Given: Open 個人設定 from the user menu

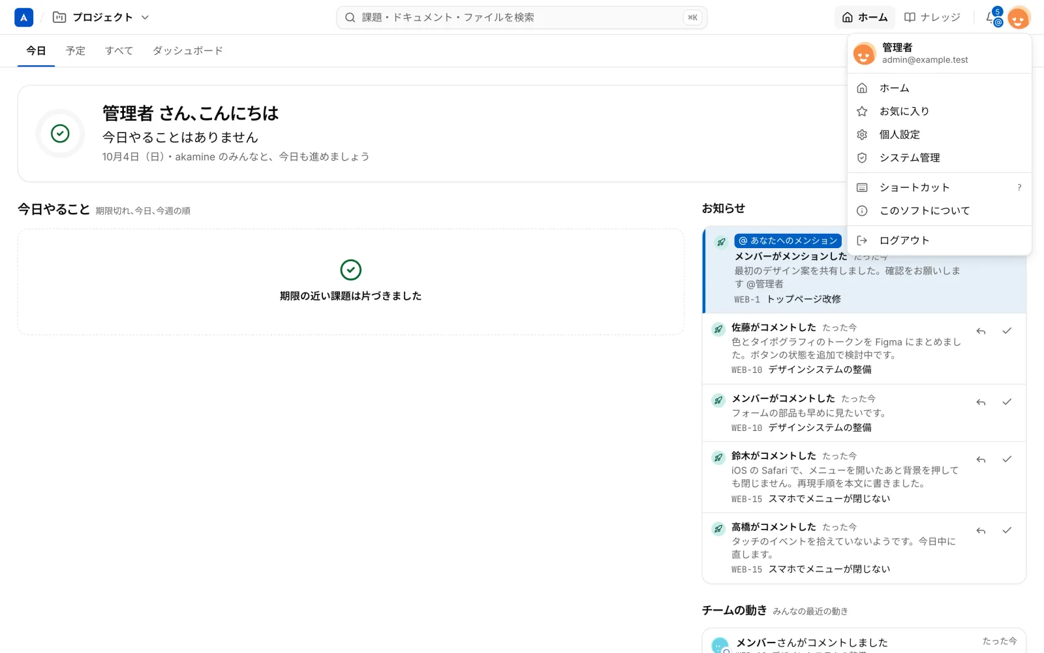Looking at the screenshot, I should 939,135.
